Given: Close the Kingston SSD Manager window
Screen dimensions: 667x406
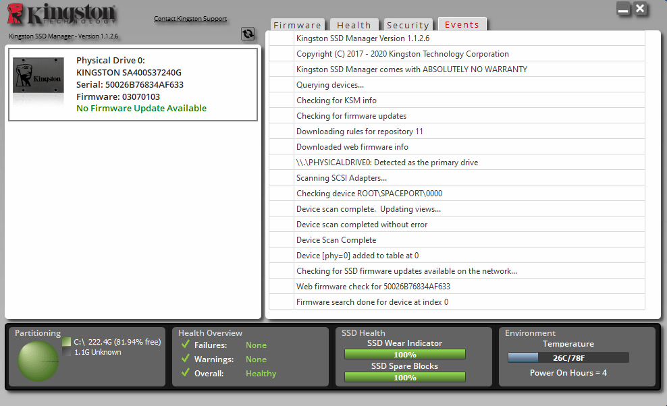Looking at the screenshot, I should click(640, 9).
